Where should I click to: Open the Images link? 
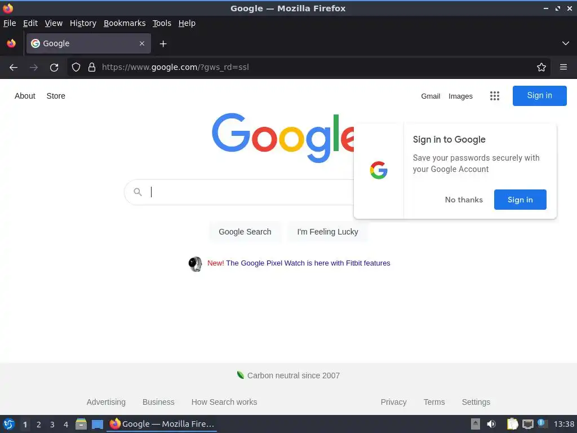pyautogui.click(x=460, y=96)
